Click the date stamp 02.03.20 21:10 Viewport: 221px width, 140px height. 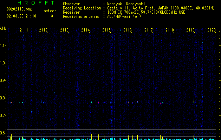point(21,16)
